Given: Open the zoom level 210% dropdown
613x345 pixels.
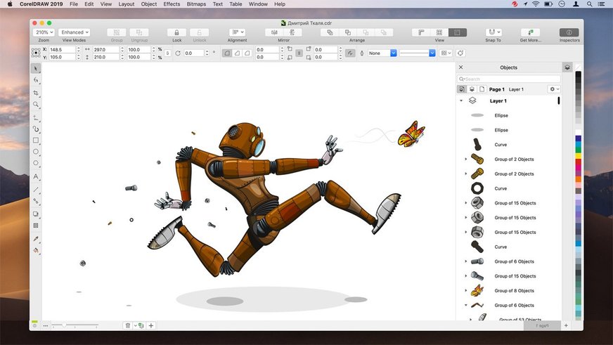Looking at the screenshot, I should tap(44, 32).
